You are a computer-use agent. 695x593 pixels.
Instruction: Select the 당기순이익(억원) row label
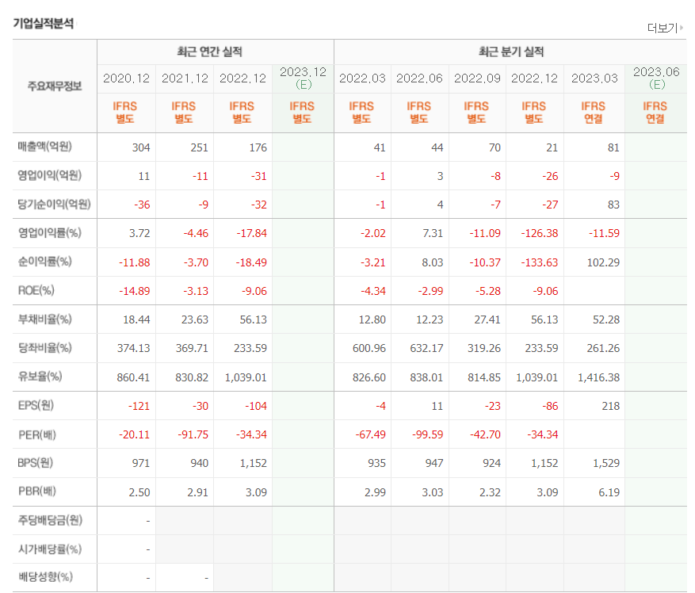(54, 204)
